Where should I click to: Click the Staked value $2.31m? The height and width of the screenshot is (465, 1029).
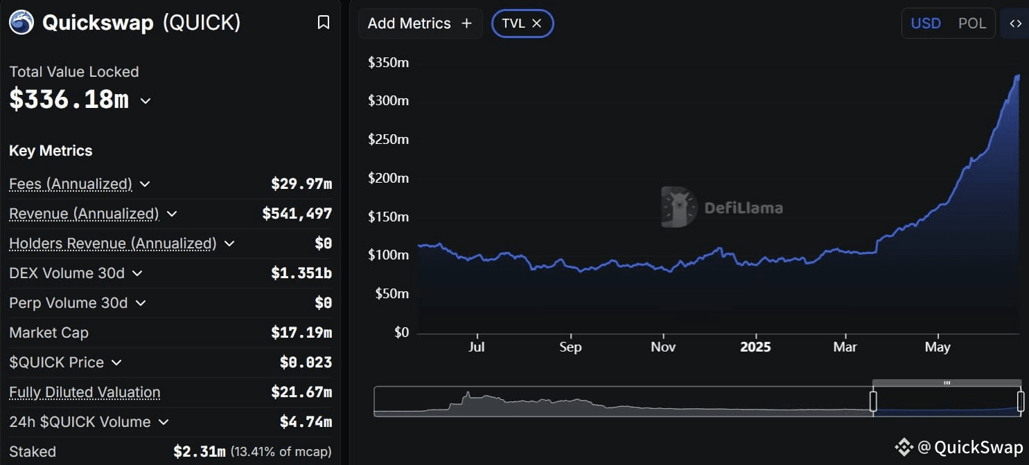click(x=200, y=452)
